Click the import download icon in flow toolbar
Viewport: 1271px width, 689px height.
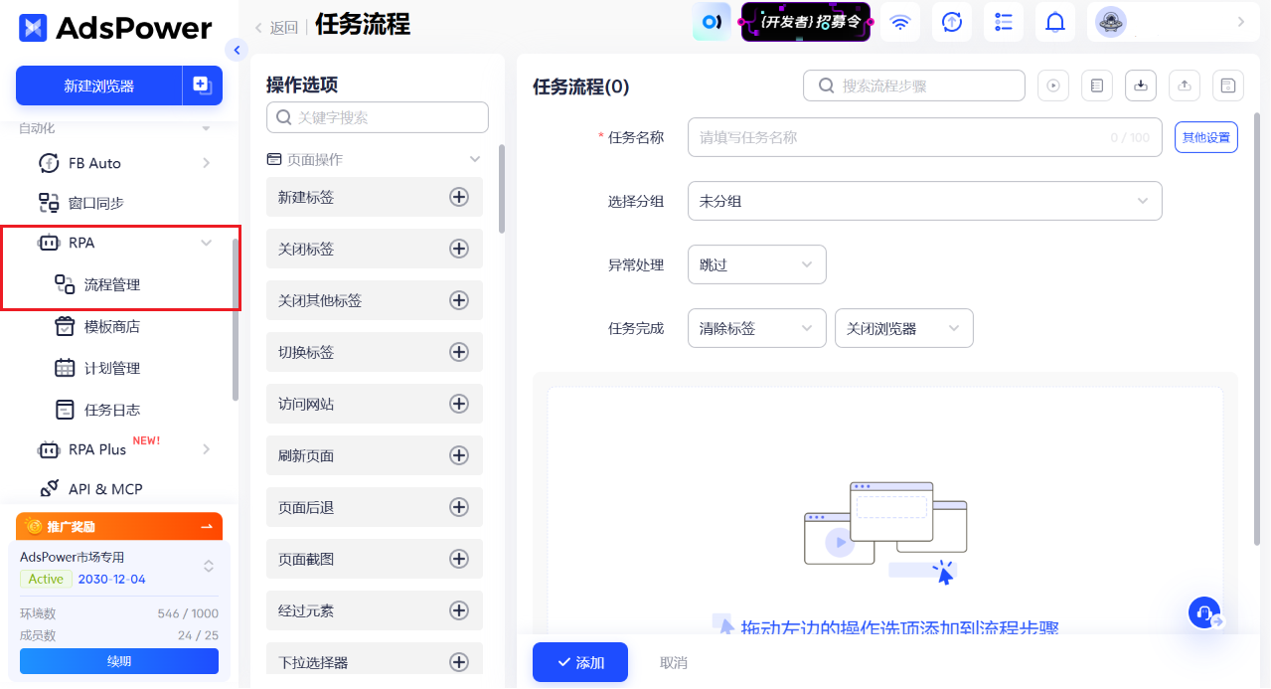pyautogui.click(x=1141, y=86)
